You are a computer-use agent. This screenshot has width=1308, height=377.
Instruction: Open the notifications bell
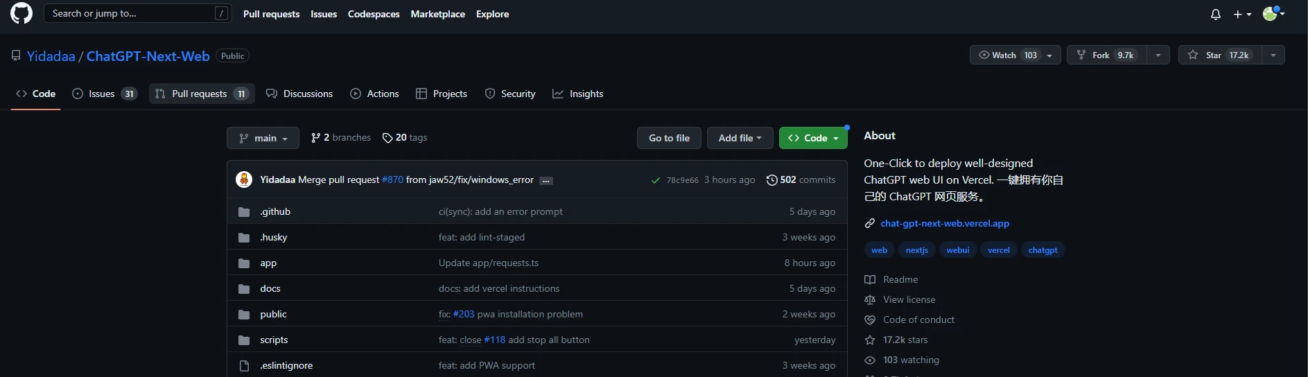pyautogui.click(x=1216, y=14)
